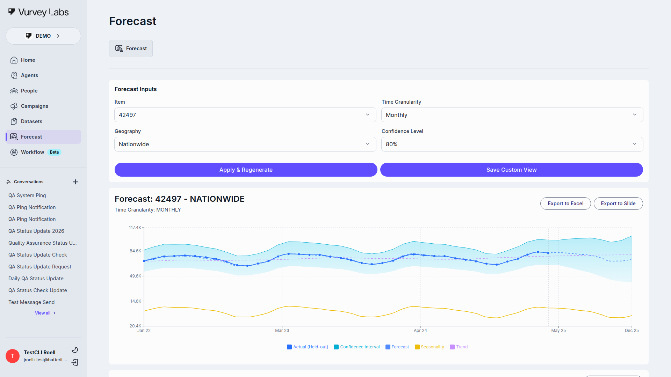Toggle the Trend line legend entry

459,347
